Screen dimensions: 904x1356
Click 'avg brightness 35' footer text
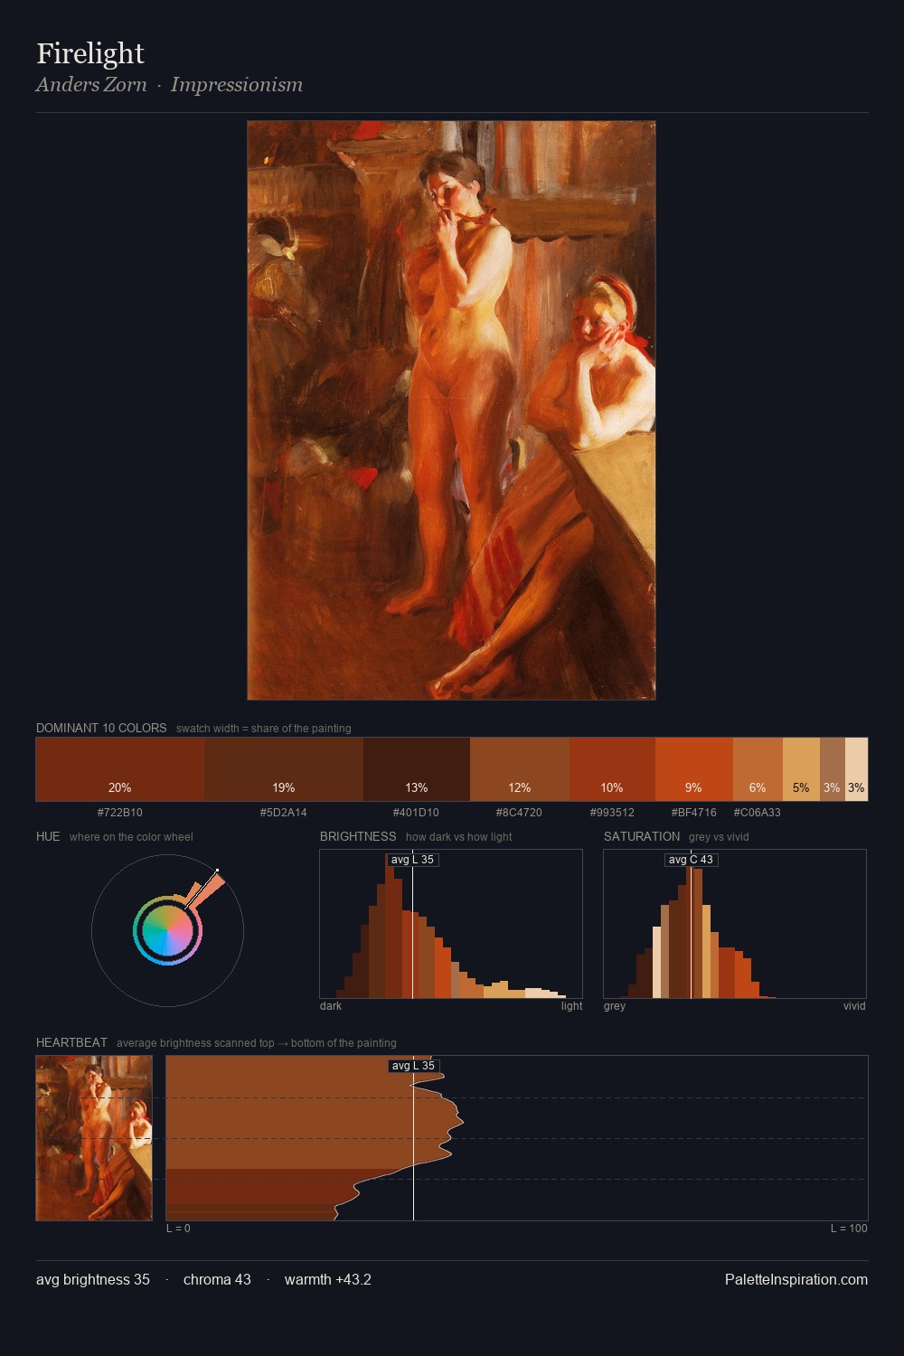93,1279
